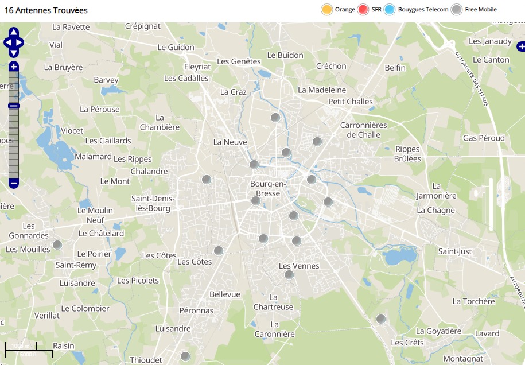Select antenna marker below La Craz
525x365 pixels.
pos(275,118)
